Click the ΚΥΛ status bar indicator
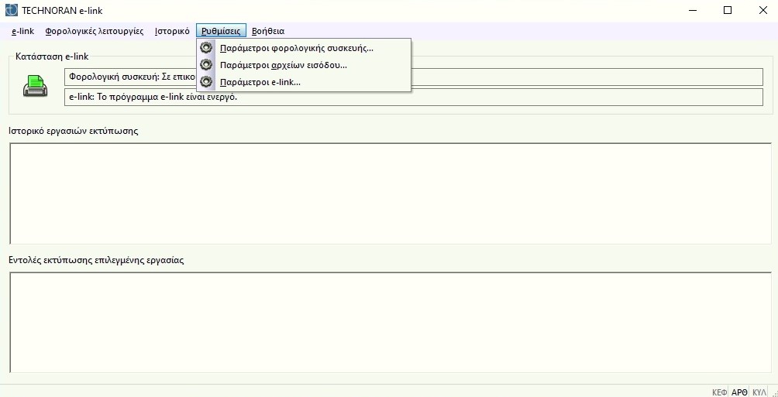The height and width of the screenshot is (397, 778). [759, 392]
